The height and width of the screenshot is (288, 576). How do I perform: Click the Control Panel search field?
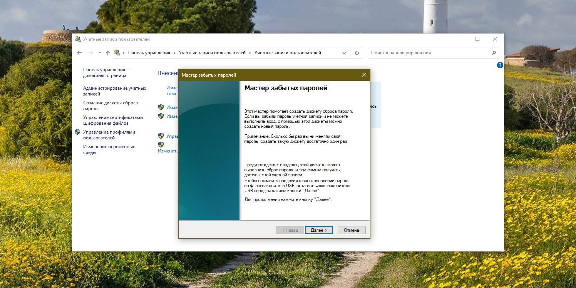click(424, 52)
